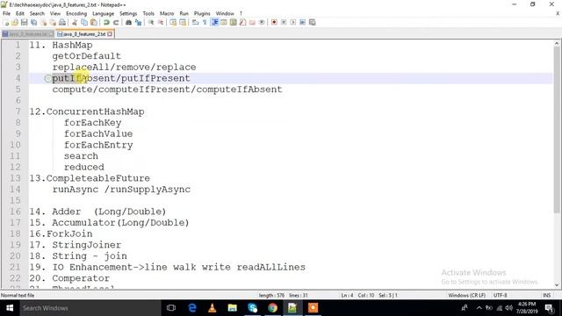Viewport: 562px width, 316px height.
Task: Start macro recording red button
Action: click(x=274, y=22)
